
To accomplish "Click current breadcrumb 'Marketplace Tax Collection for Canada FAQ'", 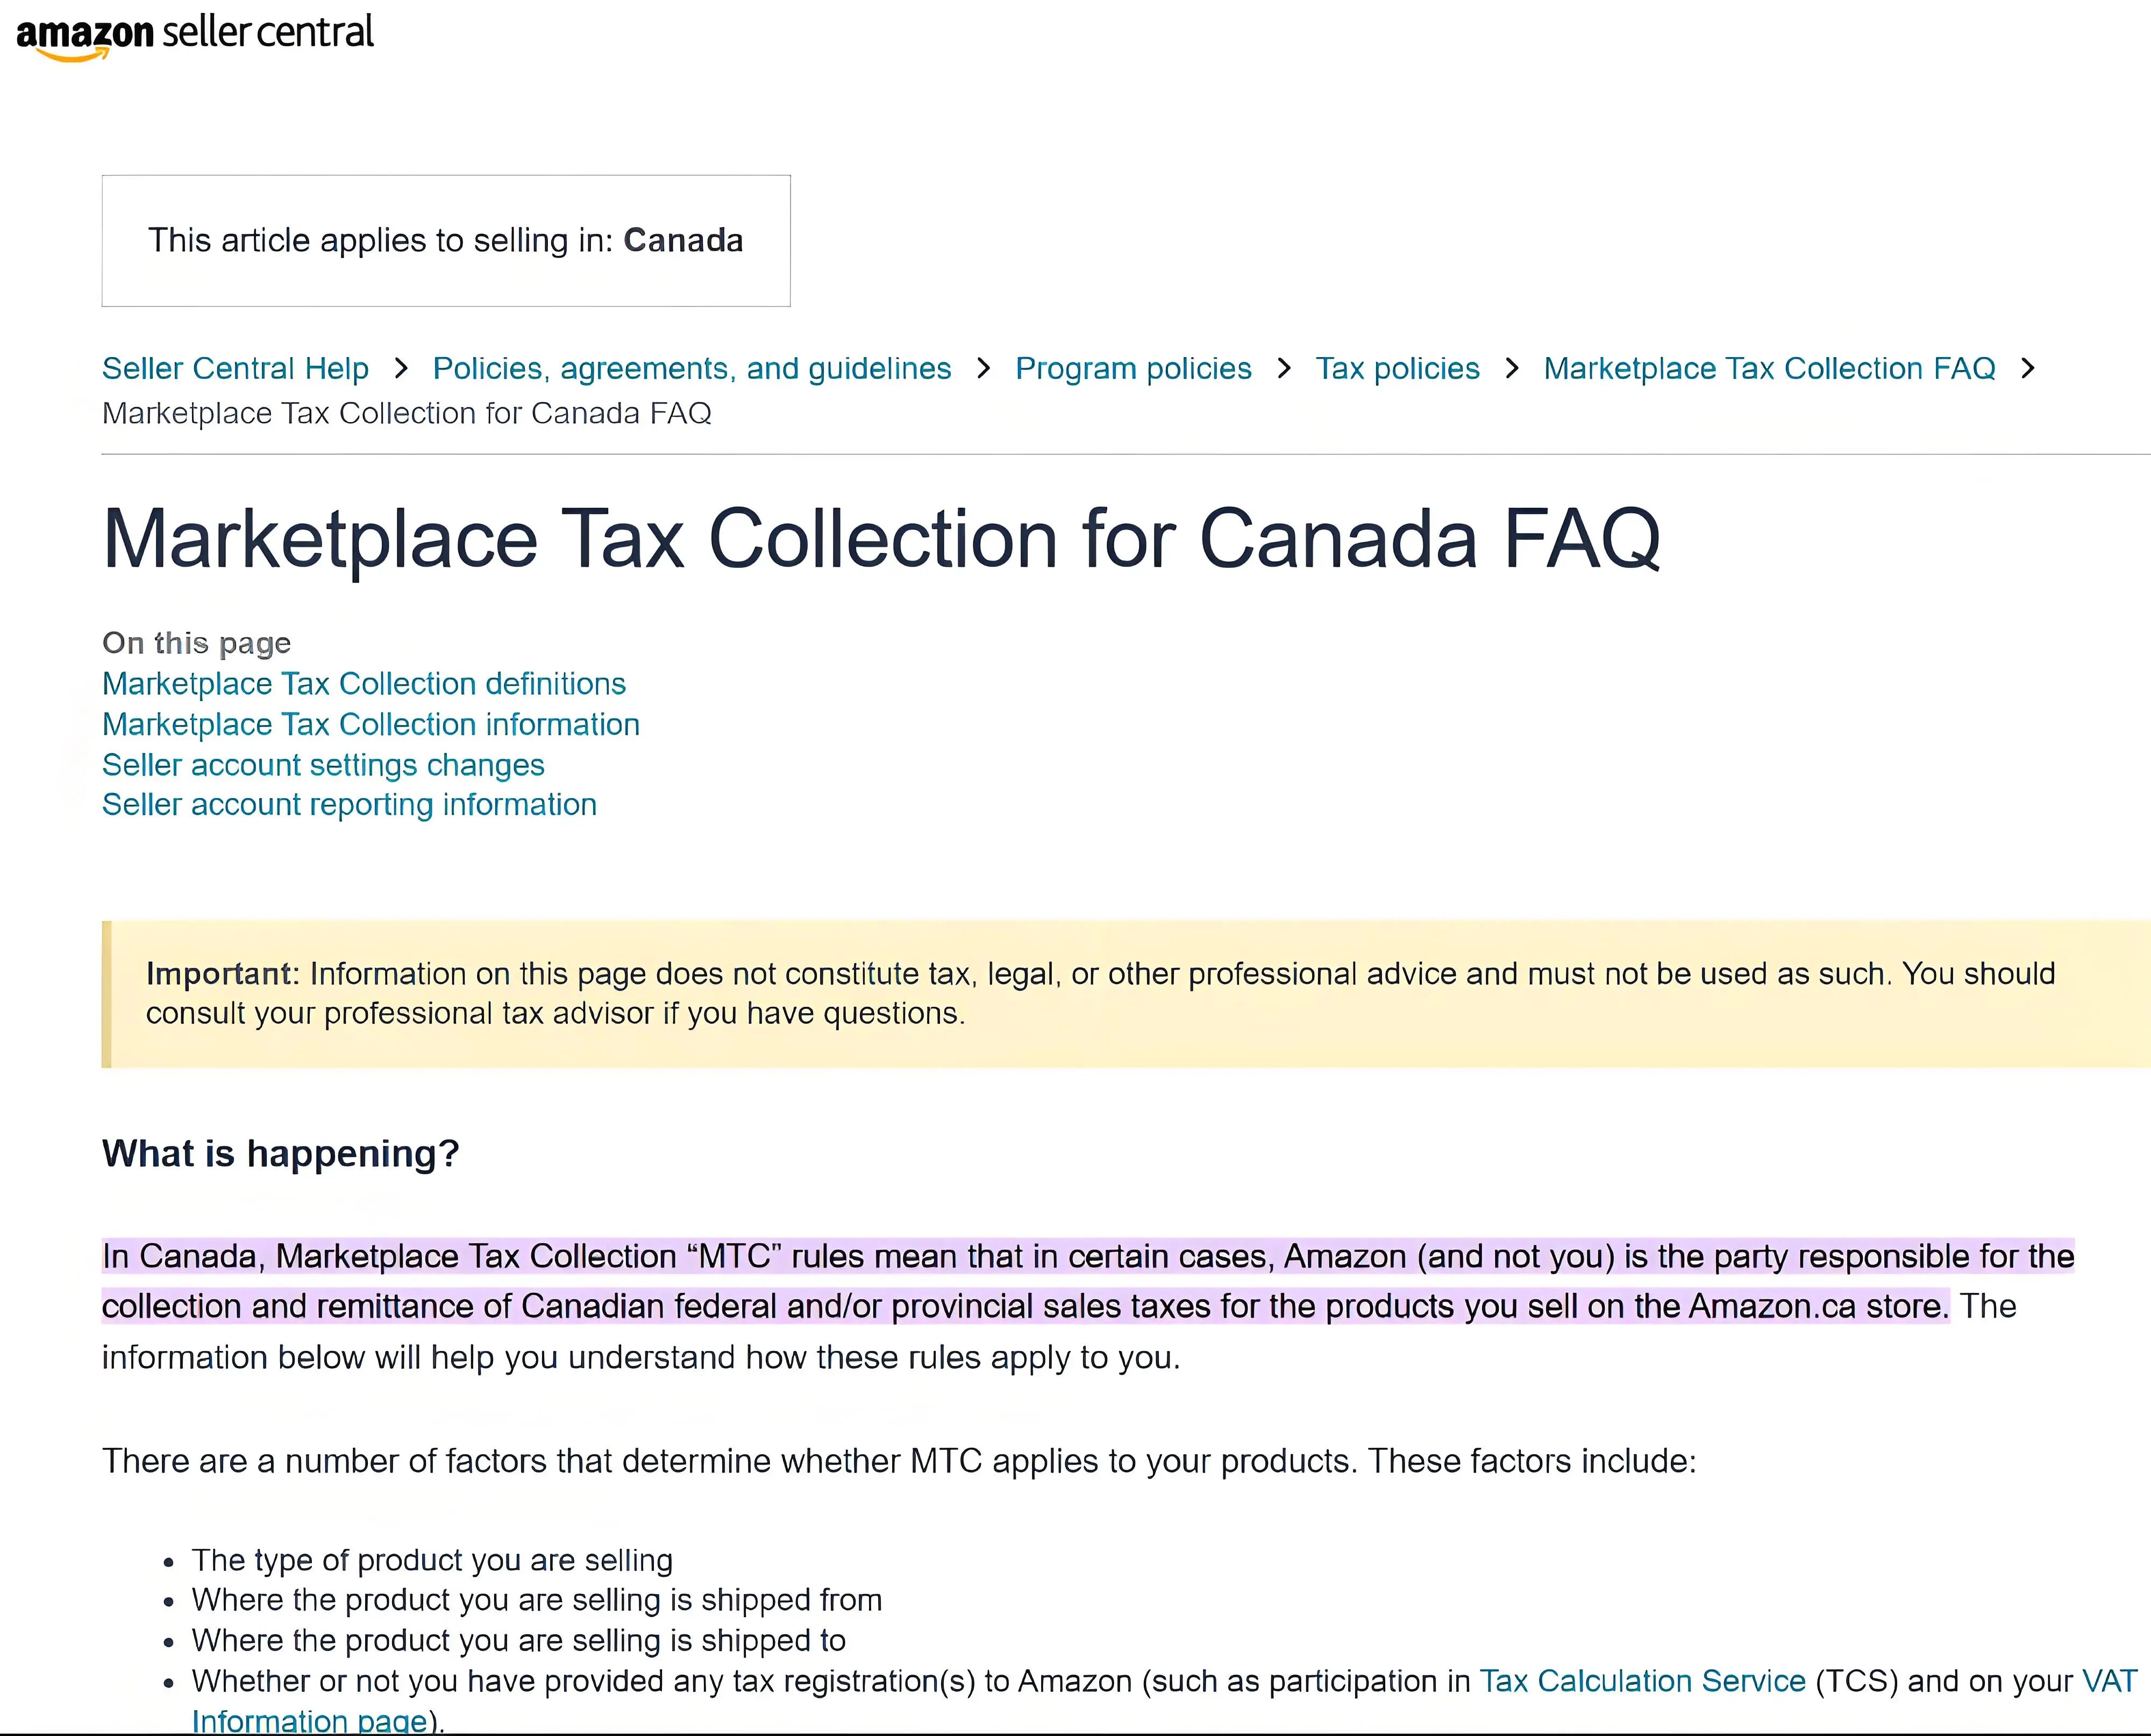I will click(x=407, y=414).
